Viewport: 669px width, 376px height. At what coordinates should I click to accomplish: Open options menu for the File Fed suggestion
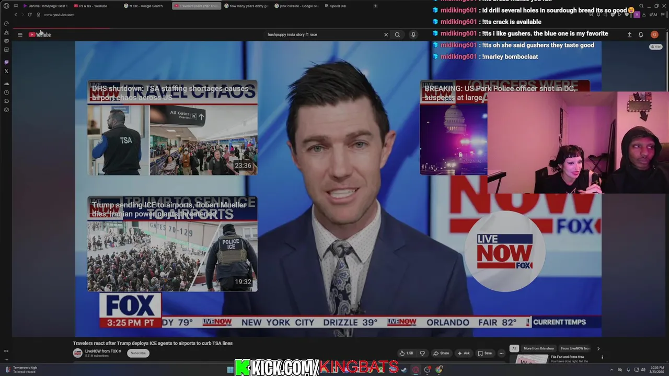point(602,358)
